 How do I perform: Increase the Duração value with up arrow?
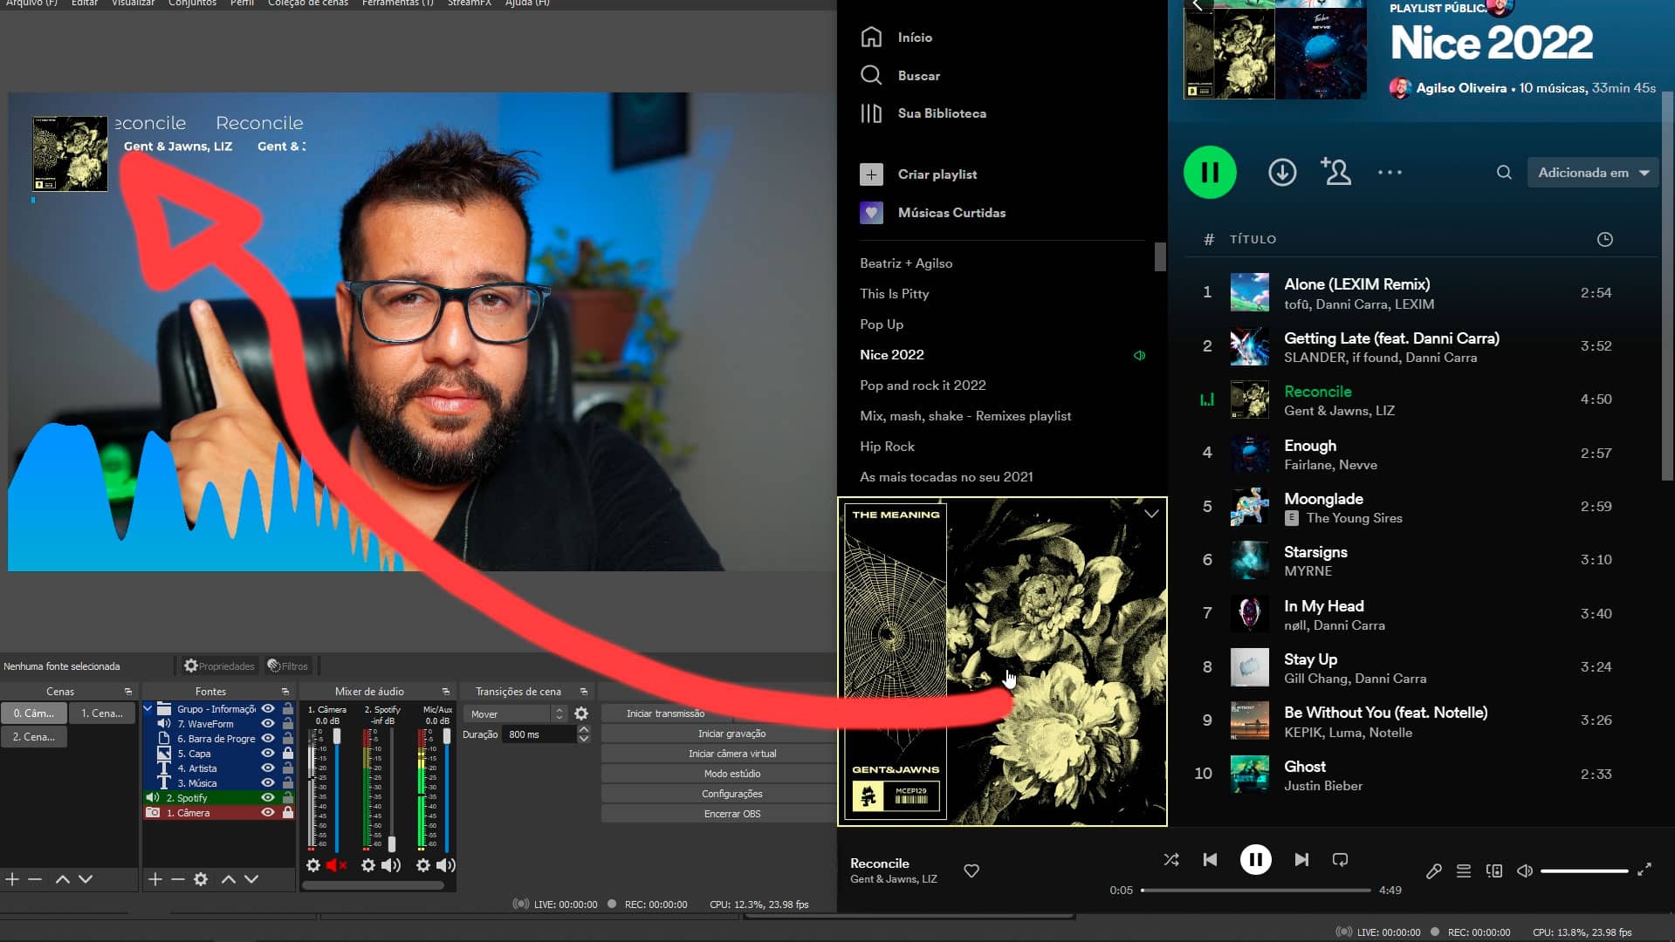point(584,729)
